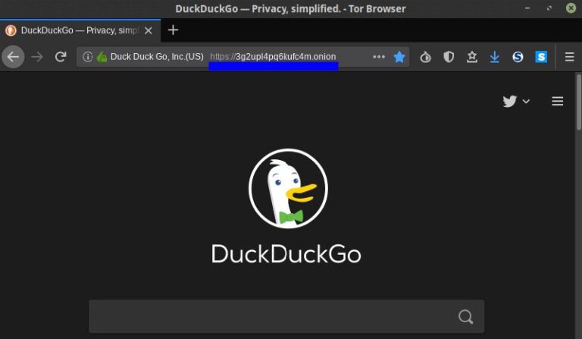The width and height of the screenshot is (582, 339).
Task: Open the browser hamburger menu
Action: 570,57
